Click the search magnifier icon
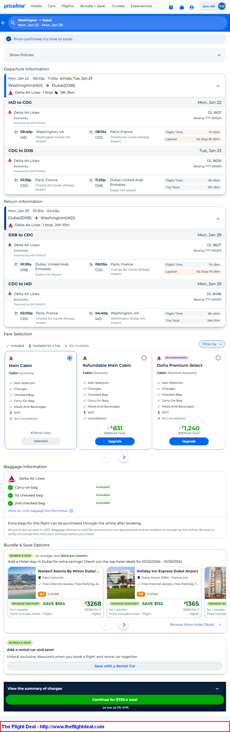230x732 pixels. coord(13,23)
